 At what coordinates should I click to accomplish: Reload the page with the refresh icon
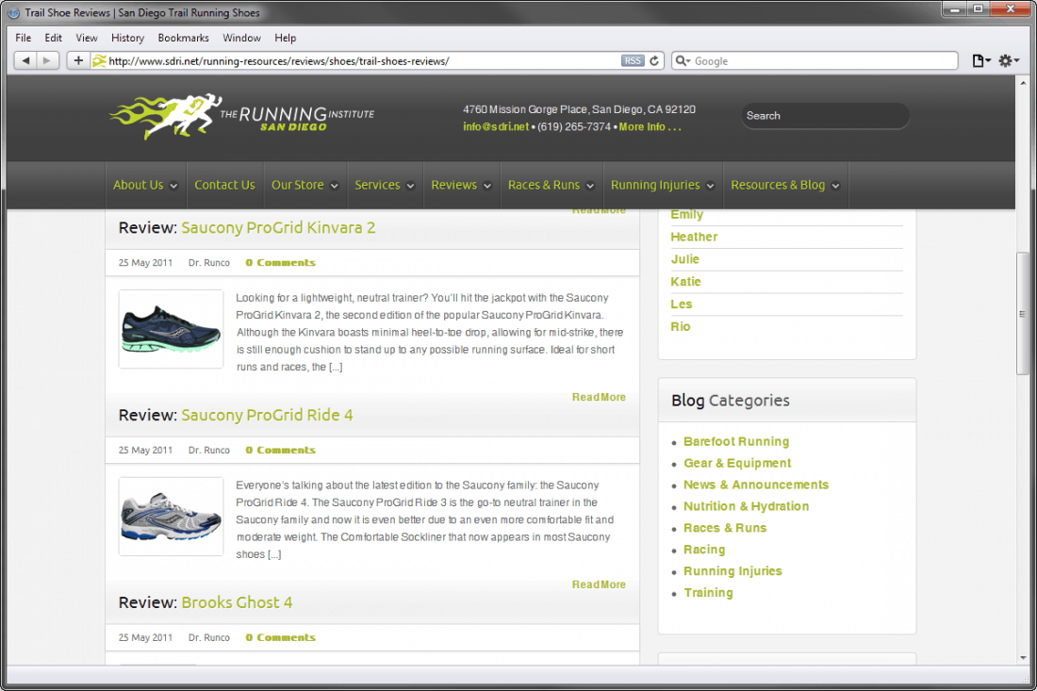click(x=654, y=61)
